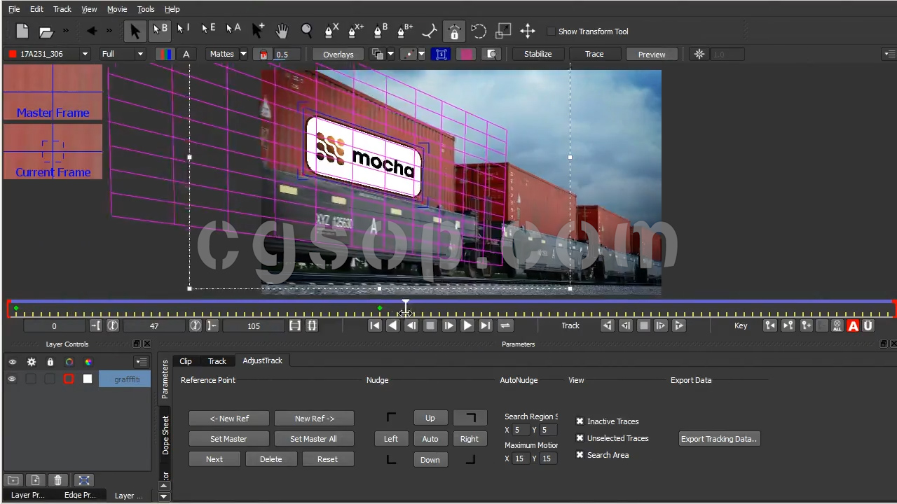Select the Create X-Spline pen tool
Screen dimensions: 897x504
coord(331,31)
